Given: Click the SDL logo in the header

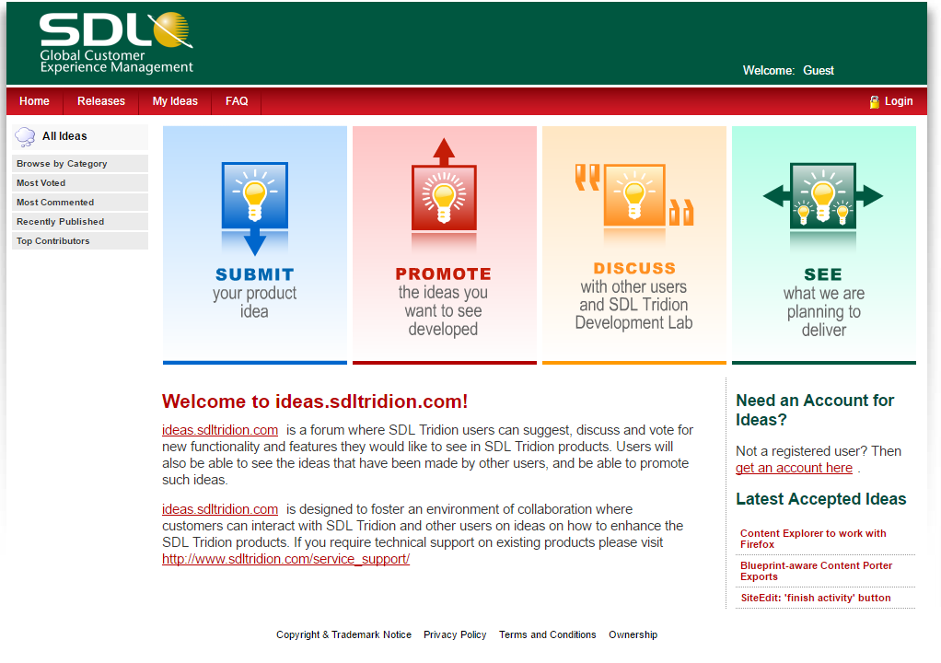Looking at the screenshot, I should (x=116, y=43).
